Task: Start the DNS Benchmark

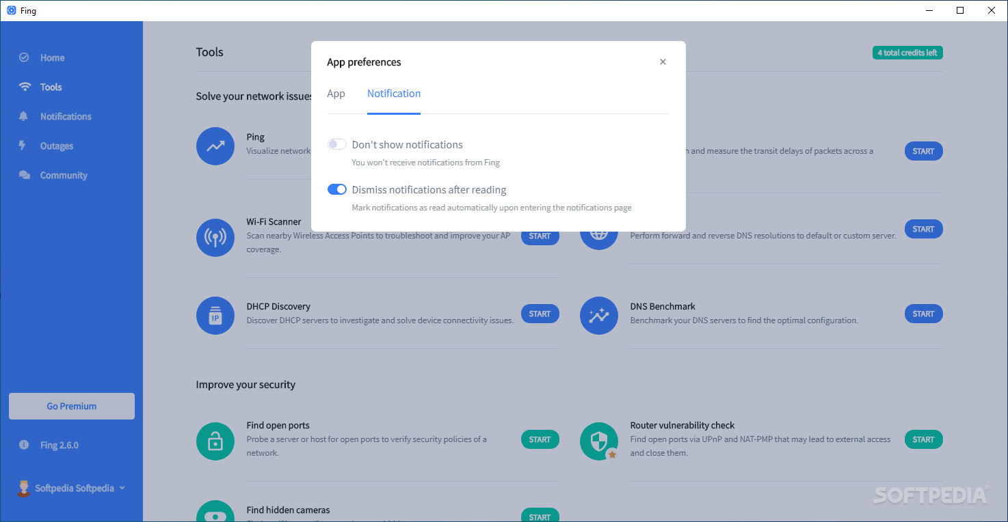Action: (x=923, y=314)
